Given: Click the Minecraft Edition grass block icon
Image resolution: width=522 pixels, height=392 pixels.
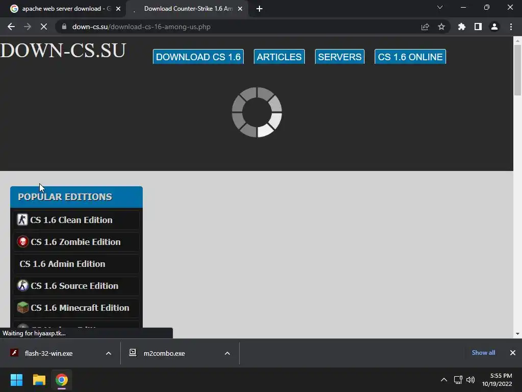Looking at the screenshot, I should (x=22, y=307).
